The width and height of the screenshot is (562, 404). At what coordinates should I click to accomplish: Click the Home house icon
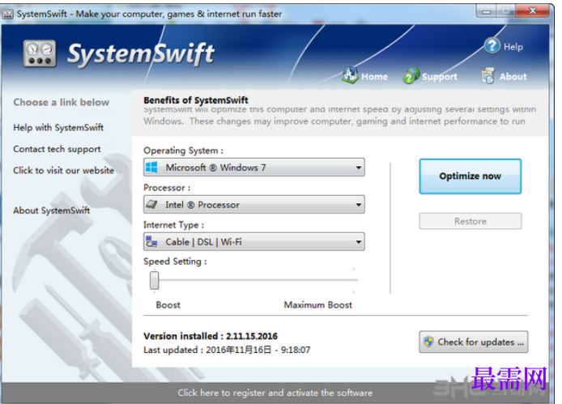(350, 75)
